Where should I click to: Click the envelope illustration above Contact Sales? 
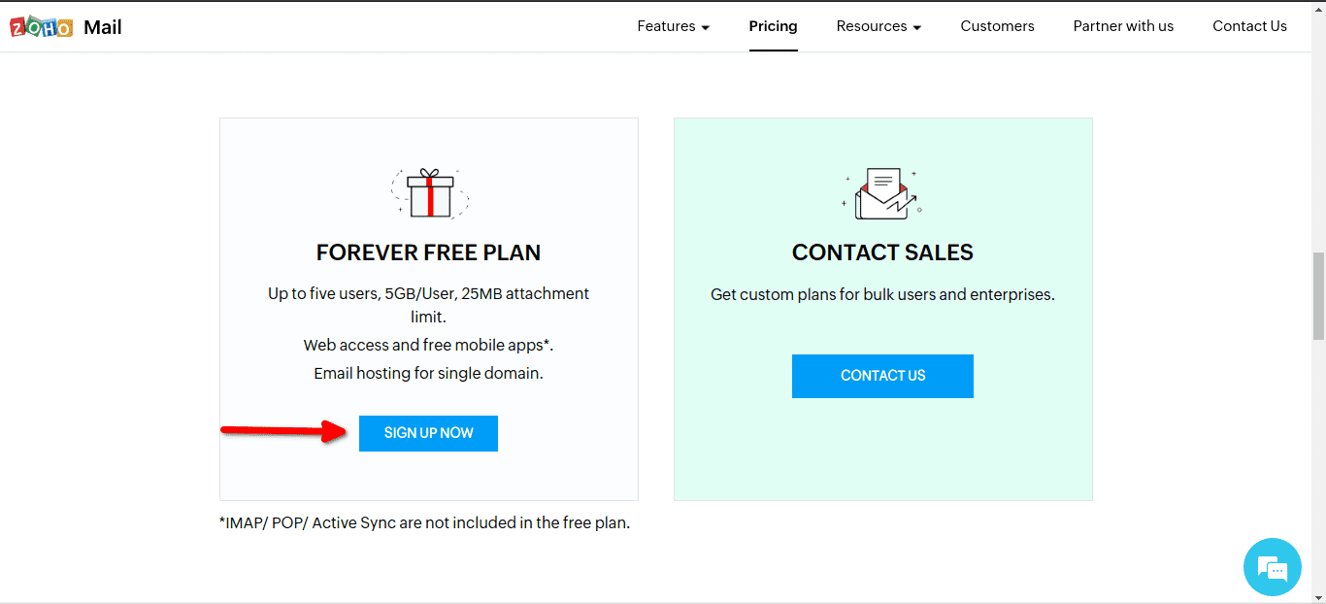(x=881, y=191)
